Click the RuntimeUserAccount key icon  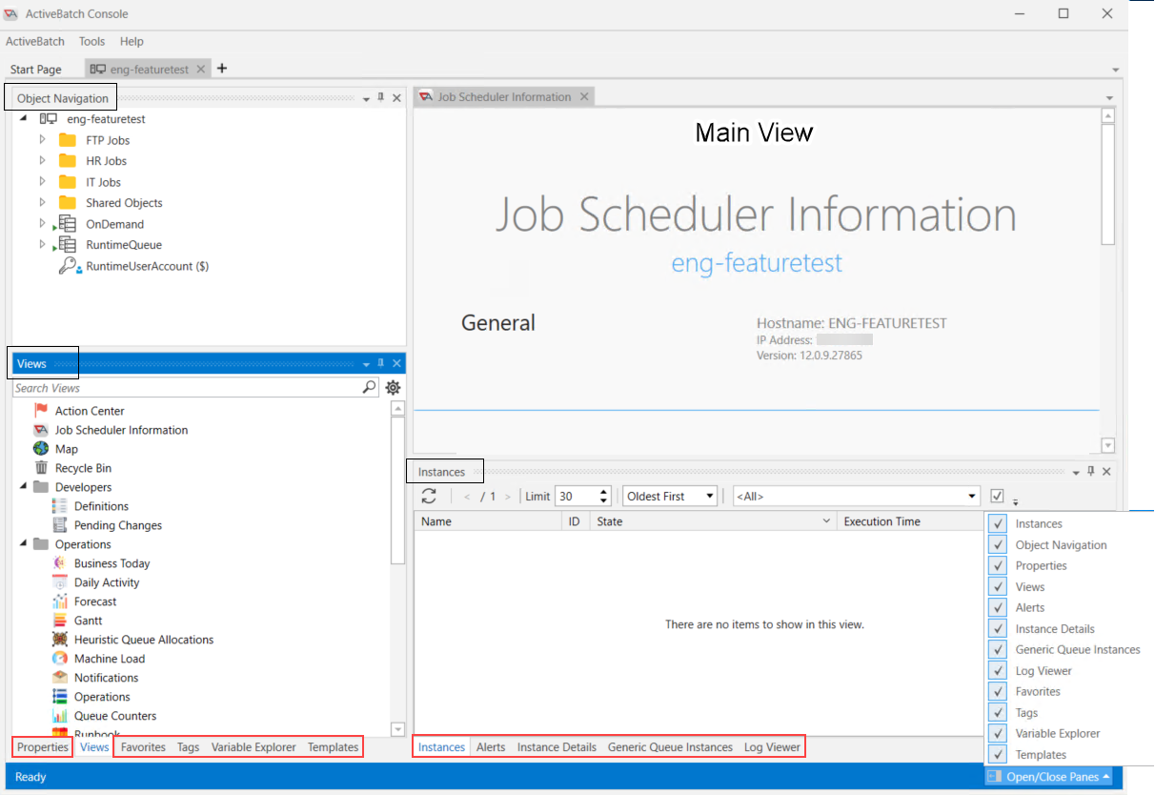(70, 267)
